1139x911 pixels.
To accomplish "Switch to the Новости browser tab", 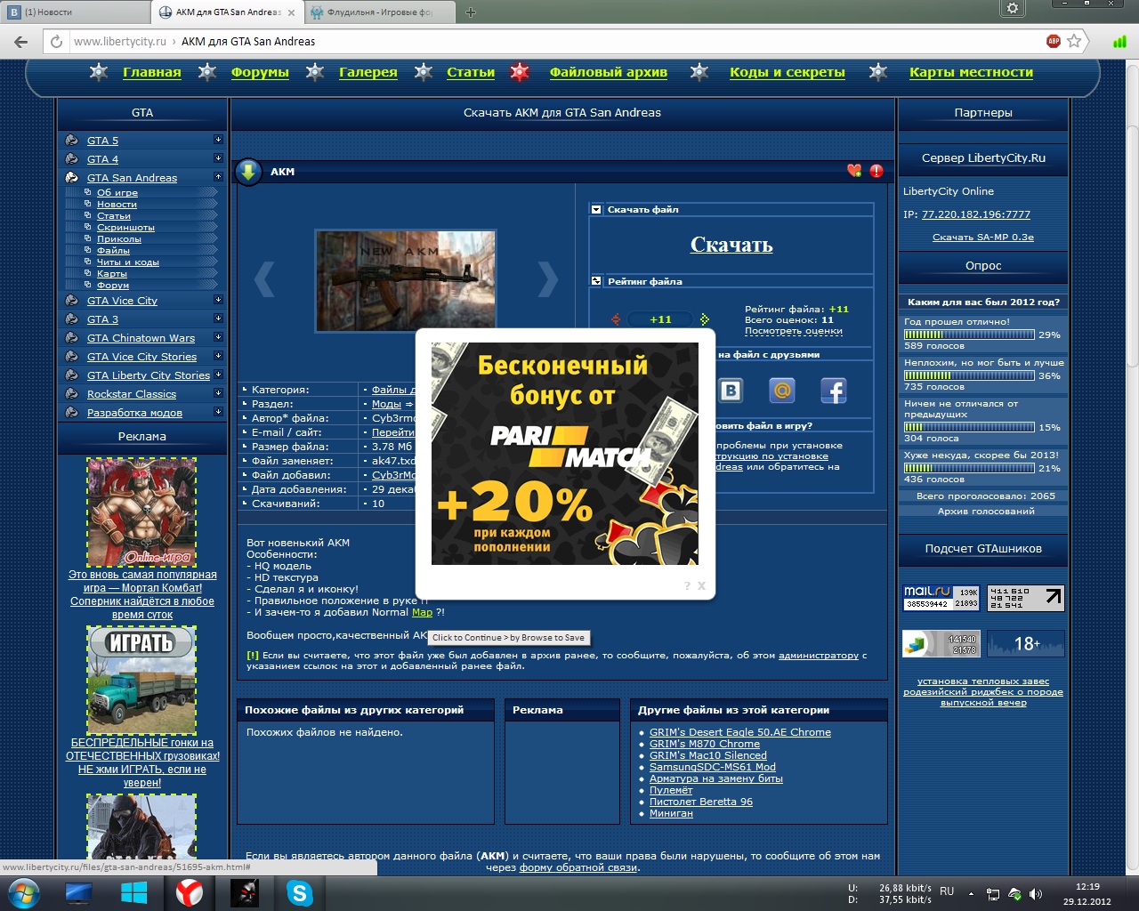I will click(76, 12).
